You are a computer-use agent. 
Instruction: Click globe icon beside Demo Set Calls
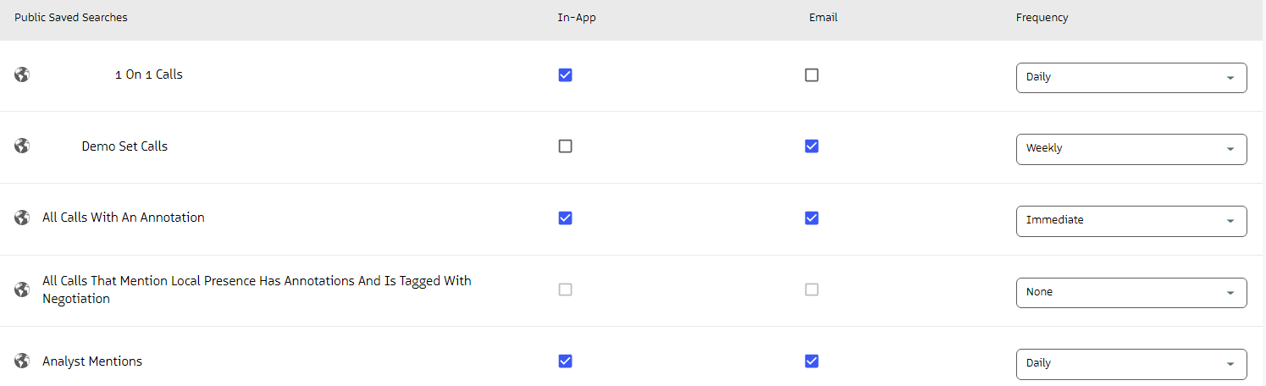coord(22,146)
